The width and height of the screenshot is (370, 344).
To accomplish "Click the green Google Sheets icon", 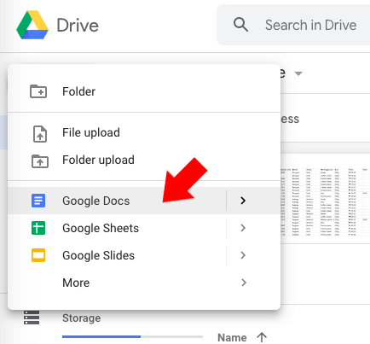I will pos(38,228).
